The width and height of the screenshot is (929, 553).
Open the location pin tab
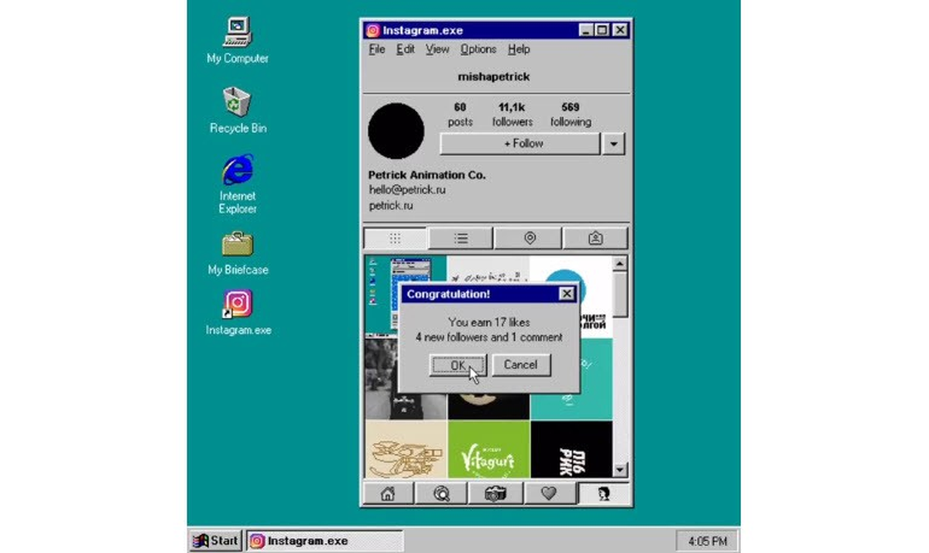click(x=529, y=238)
